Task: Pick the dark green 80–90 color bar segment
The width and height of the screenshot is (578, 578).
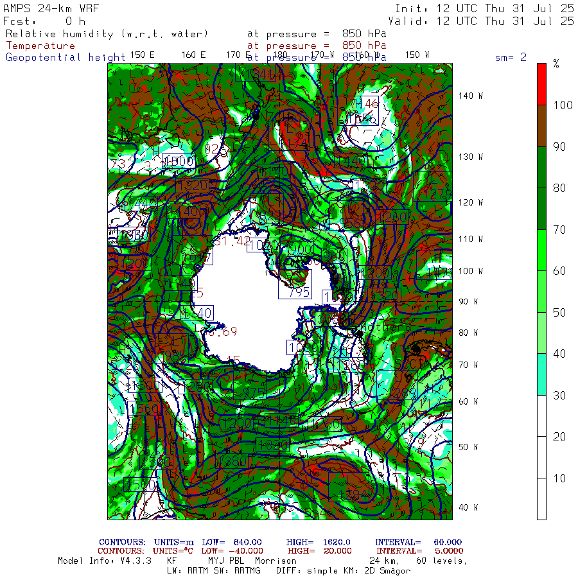Action: 541,168
